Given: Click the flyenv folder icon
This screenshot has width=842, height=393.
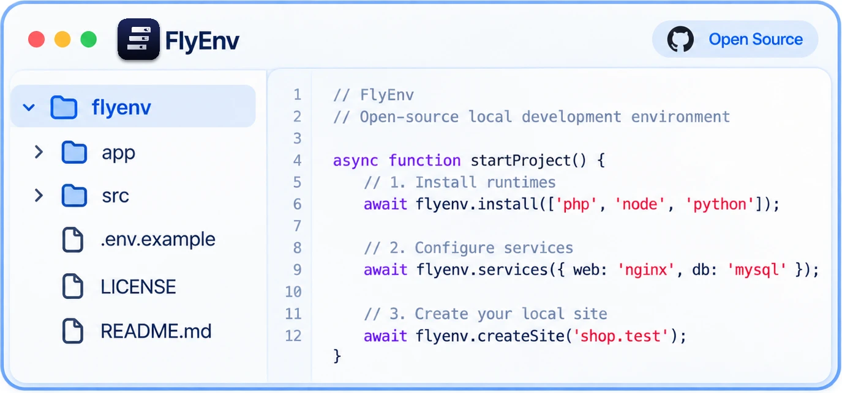Looking at the screenshot, I should 64,108.
